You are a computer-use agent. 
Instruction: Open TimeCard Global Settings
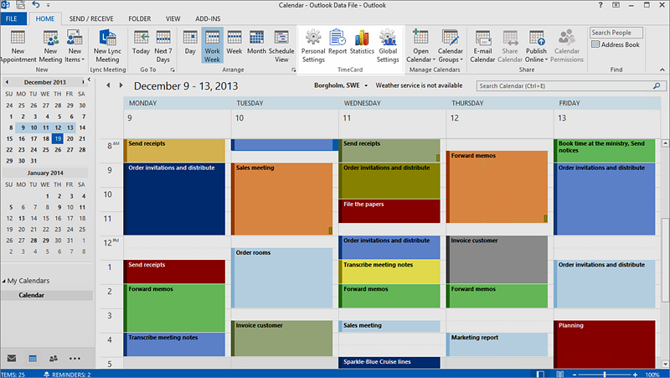[x=388, y=45]
